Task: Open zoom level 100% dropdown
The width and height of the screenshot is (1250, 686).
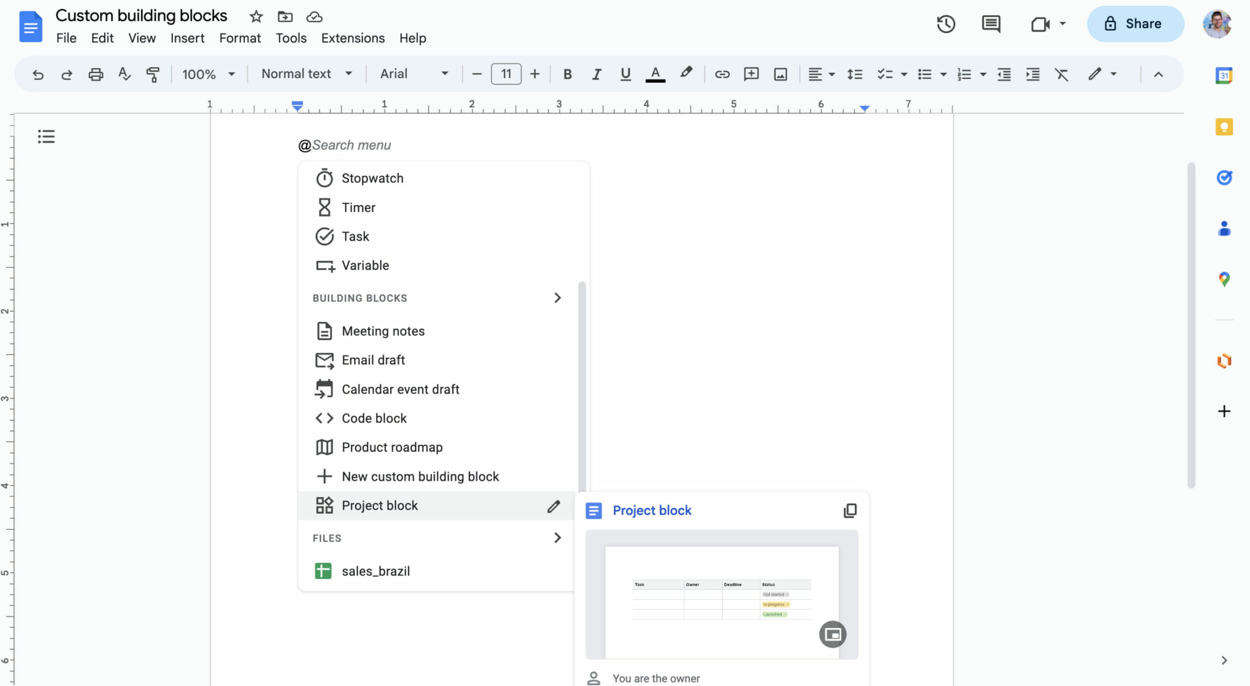Action: click(x=208, y=74)
